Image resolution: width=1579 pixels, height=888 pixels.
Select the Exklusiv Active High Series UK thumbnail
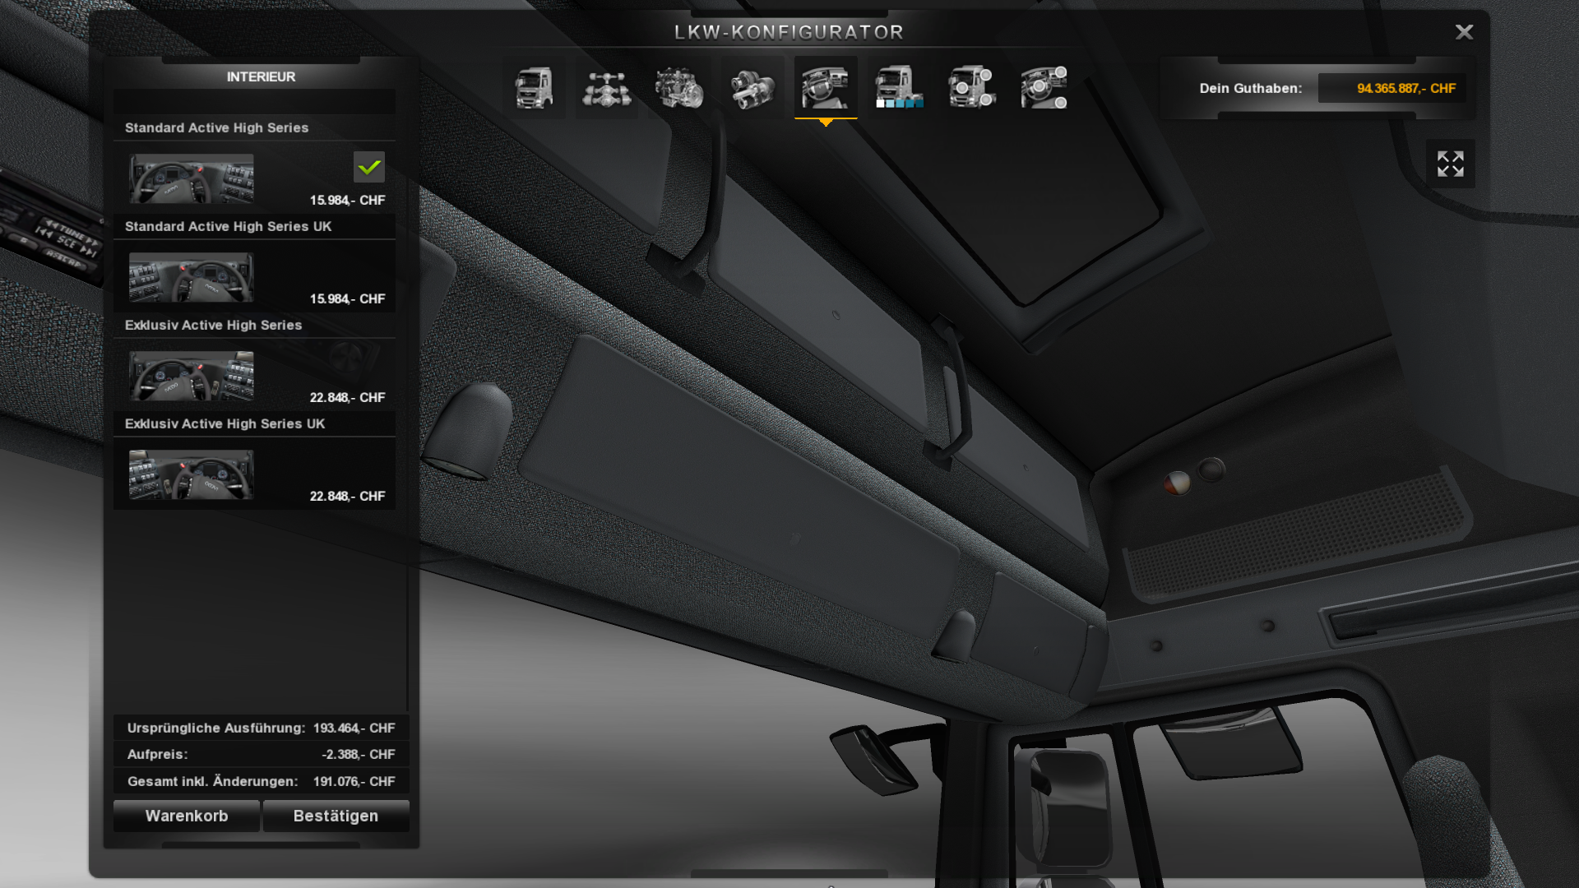click(192, 474)
